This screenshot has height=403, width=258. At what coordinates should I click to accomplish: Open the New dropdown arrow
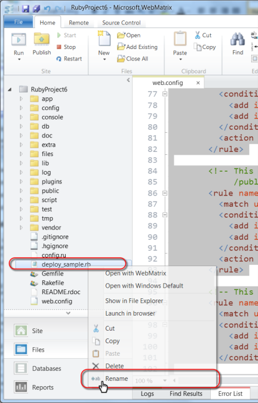pyautogui.click(x=105, y=59)
